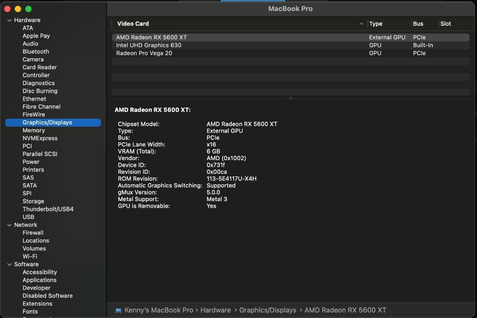Click the VRAM value 6 GB
This screenshot has height=318, width=477.
coord(213,151)
